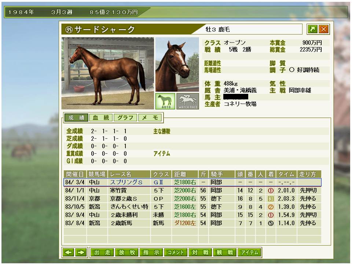Go to next horse with right arrow

click(x=81, y=252)
